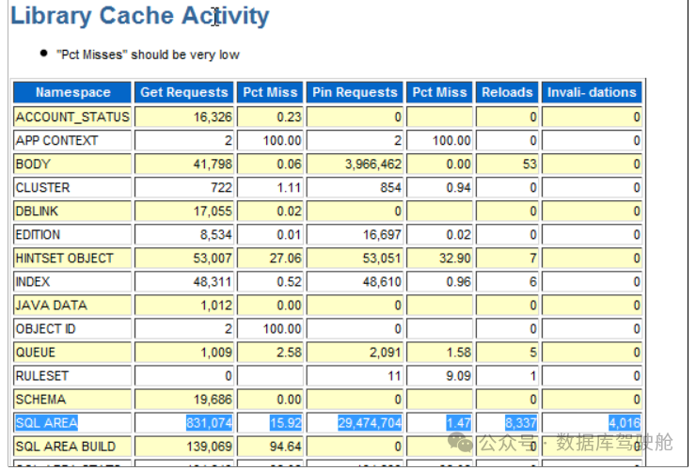Select the Invali- dations column header

tap(592, 92)
